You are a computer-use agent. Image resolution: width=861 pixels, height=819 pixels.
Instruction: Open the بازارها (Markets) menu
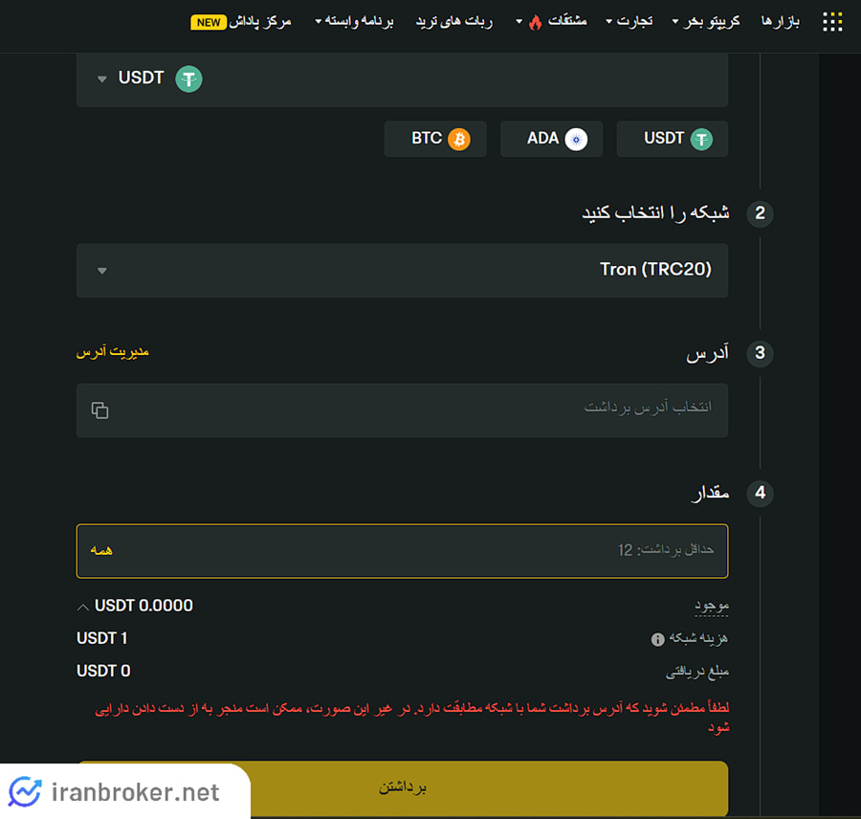coord(780,21)
